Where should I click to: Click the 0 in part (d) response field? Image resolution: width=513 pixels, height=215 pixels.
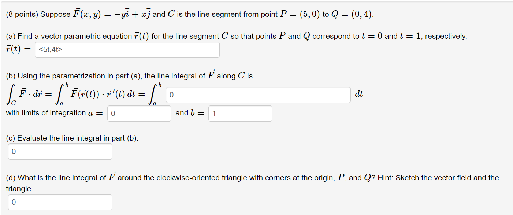(x=13, y=202)
